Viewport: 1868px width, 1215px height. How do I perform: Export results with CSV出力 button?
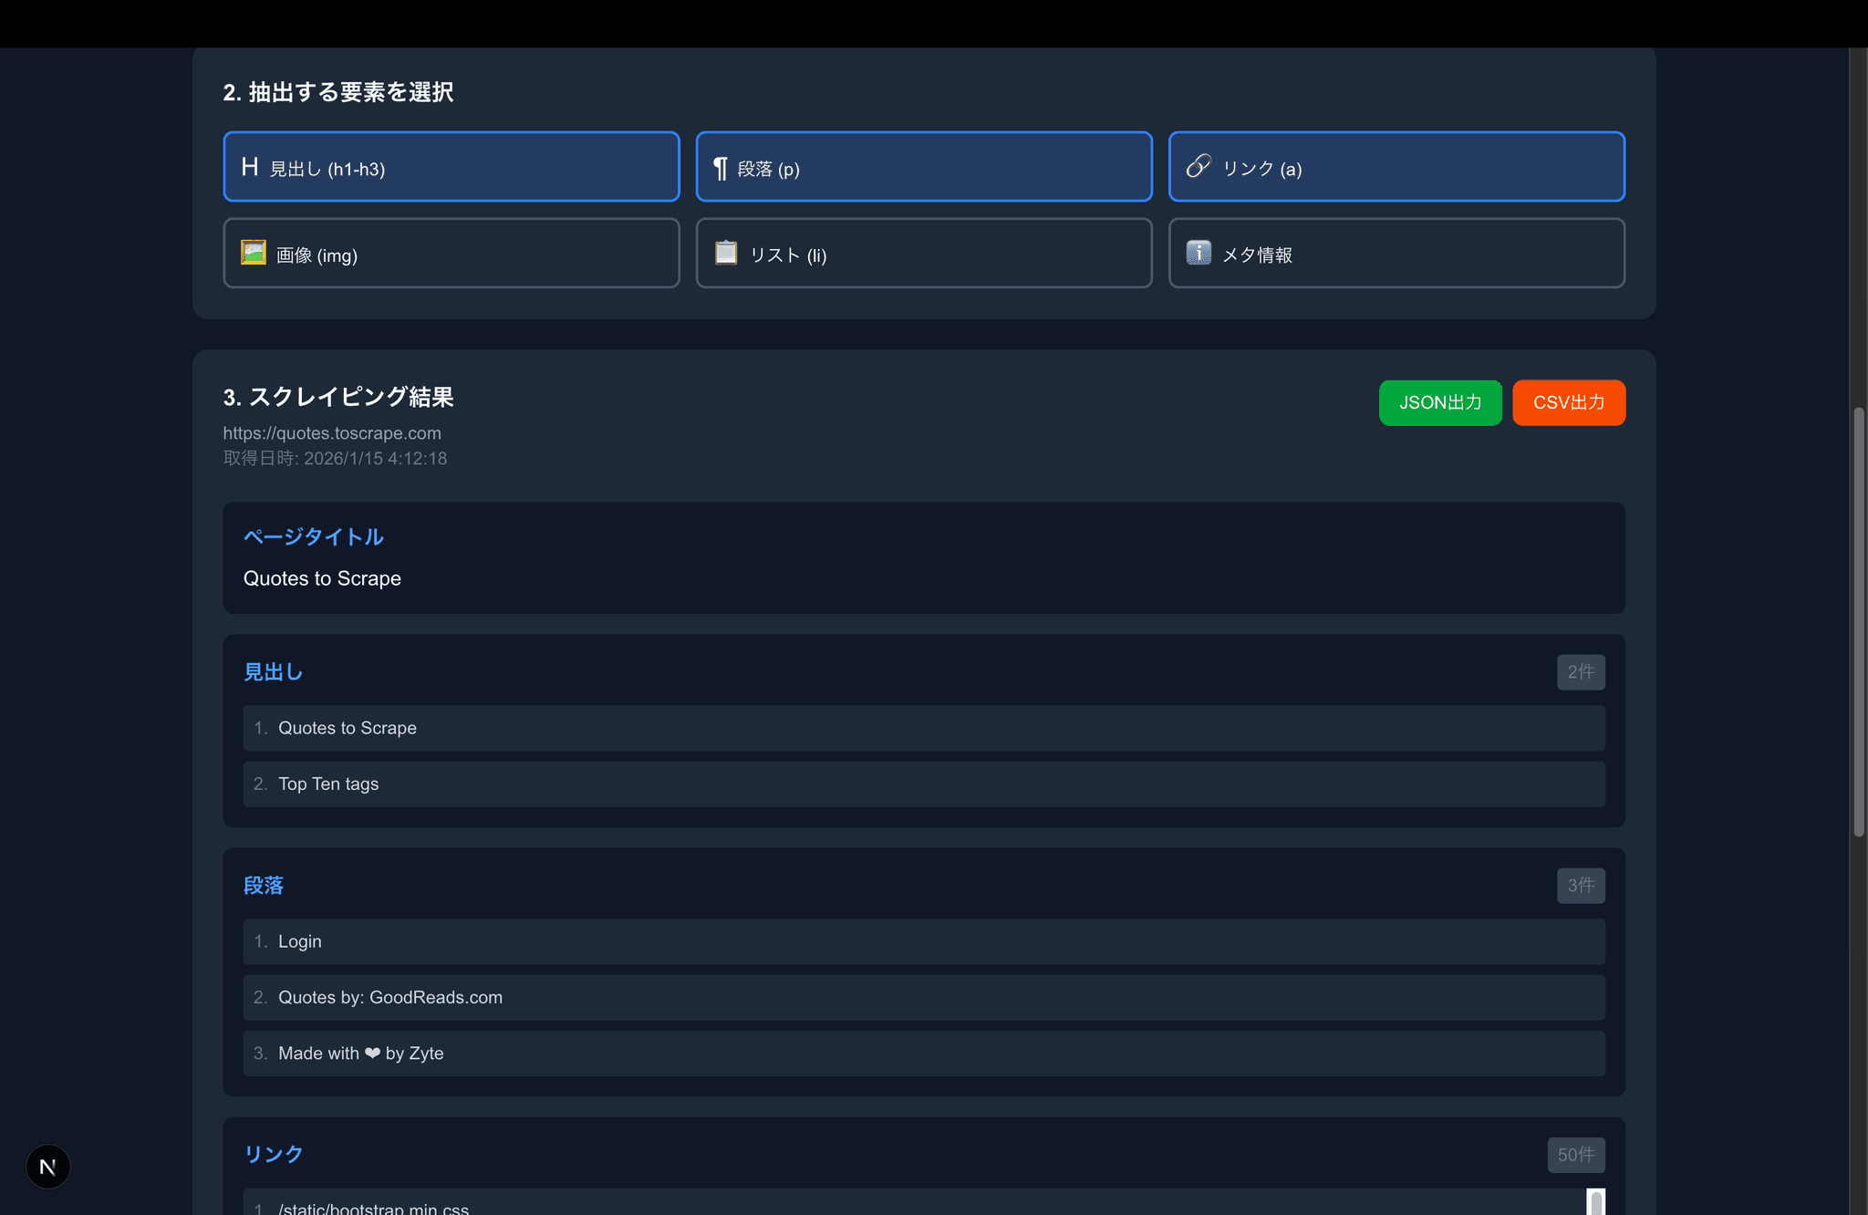[1569, 403]
